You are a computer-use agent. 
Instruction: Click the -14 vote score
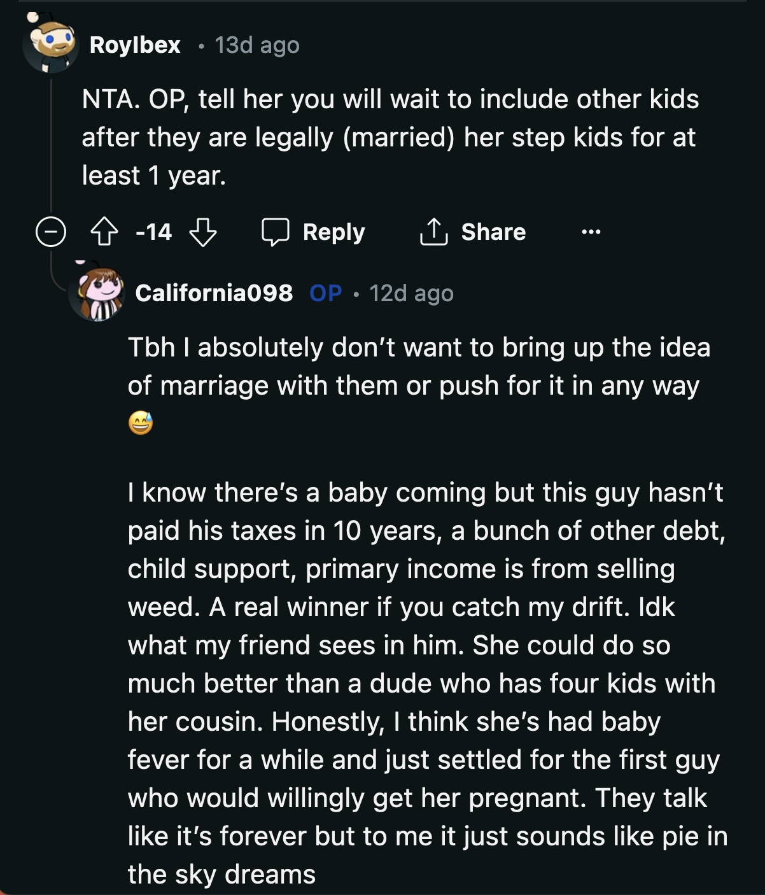tap(153, 232)
